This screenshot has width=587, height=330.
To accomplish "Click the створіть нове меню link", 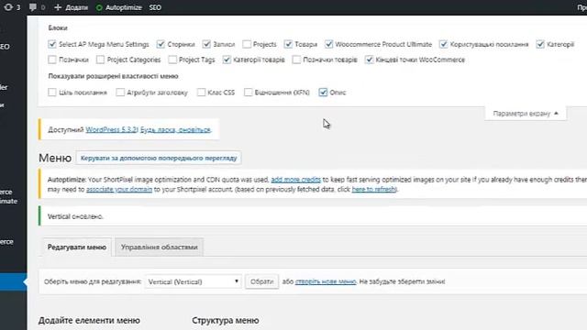I will pos(326,281).
